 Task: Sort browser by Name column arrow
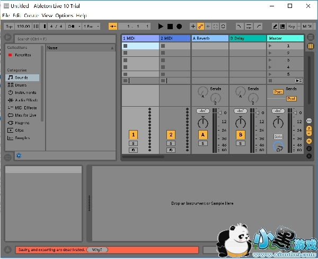tap(112, 48)
